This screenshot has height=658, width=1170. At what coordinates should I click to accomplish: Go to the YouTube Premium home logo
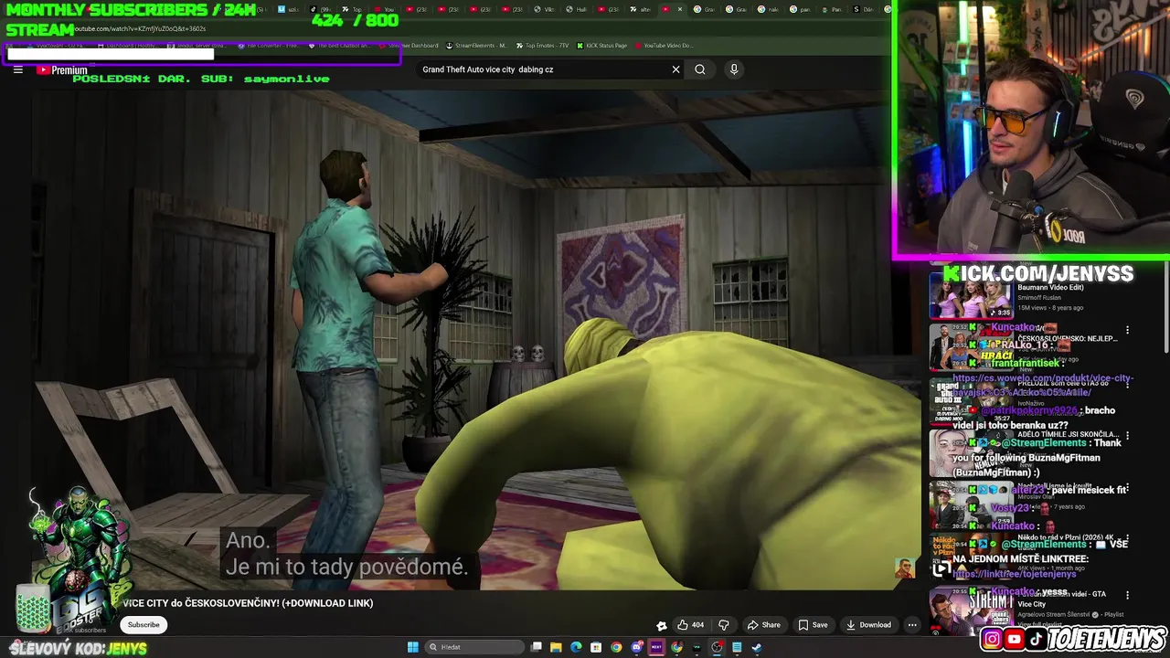click(x=62, y=70)
